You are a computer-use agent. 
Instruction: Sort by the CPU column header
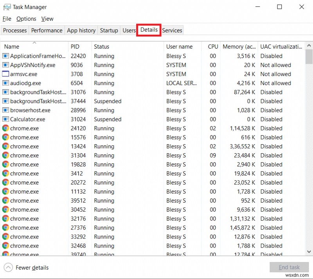212,46
